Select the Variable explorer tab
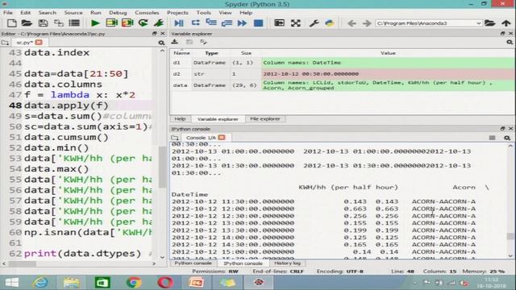The width and height of the screenshot is (516, 290). tap(218, 119)
